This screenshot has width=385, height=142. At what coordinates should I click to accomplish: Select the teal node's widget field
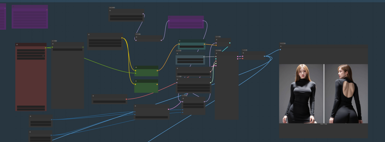point(192,47)
